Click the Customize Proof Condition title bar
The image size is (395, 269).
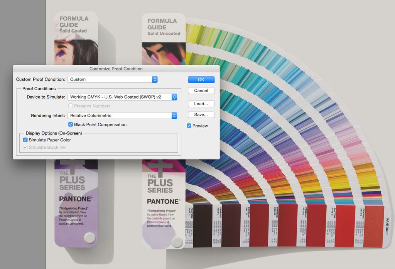pyautogui.click(x=116, y=69)
